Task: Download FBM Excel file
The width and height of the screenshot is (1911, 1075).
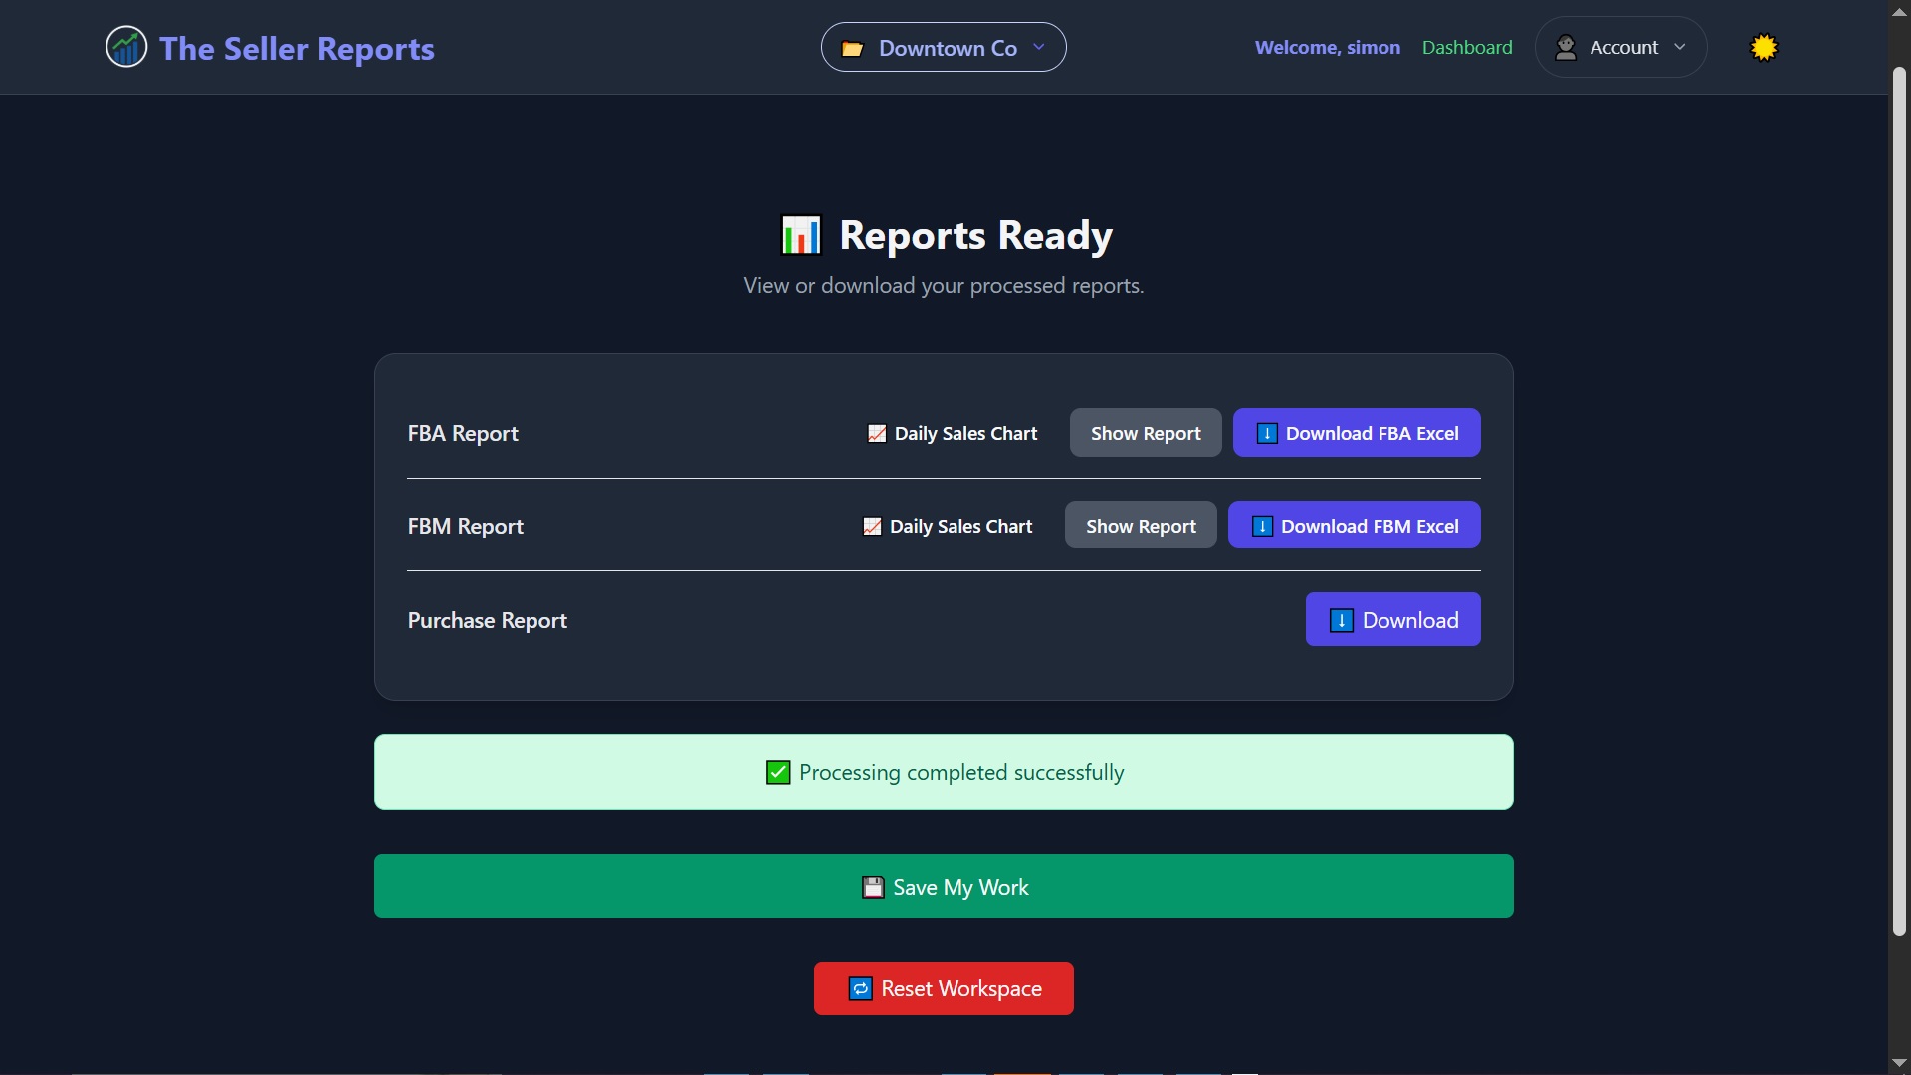Action: tap(1355, 526)
